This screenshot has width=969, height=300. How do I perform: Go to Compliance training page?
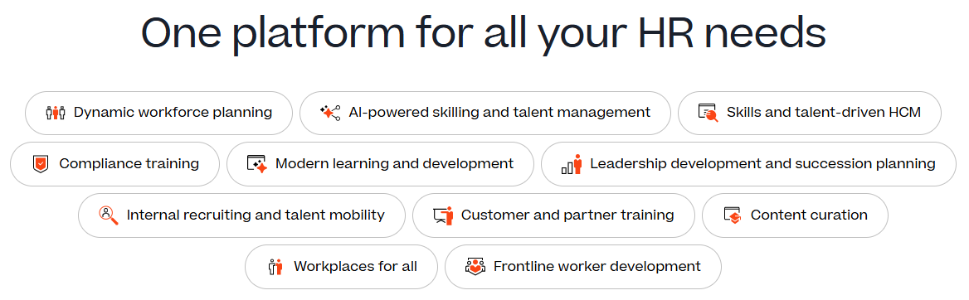(x=115, y=164)
